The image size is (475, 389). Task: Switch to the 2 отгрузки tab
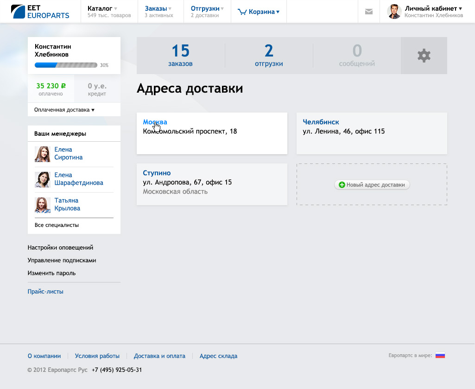tap(269, 56)
